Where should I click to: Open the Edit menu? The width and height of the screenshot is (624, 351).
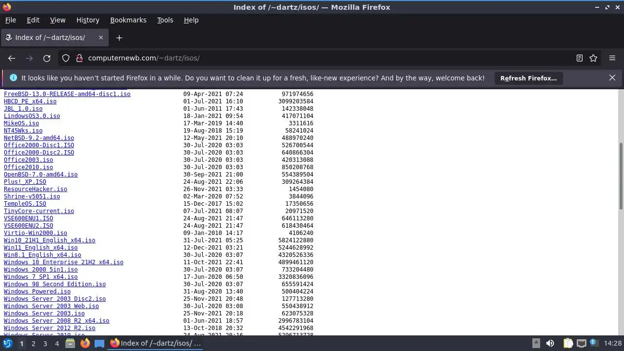[x=33, y=20]
